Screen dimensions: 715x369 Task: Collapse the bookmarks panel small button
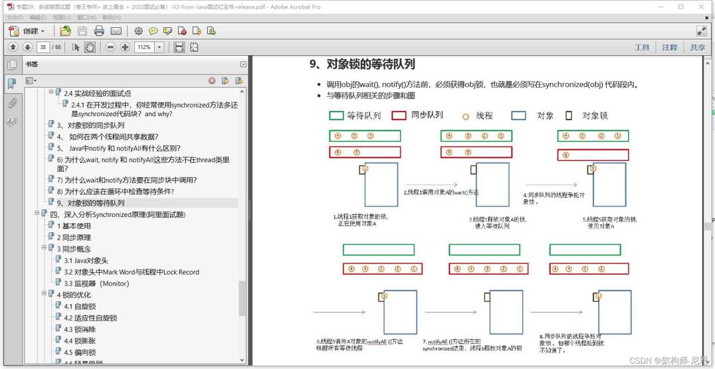point(243,64)
